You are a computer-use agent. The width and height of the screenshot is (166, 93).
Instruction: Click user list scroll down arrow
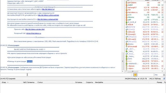click(x=164, y=69)
